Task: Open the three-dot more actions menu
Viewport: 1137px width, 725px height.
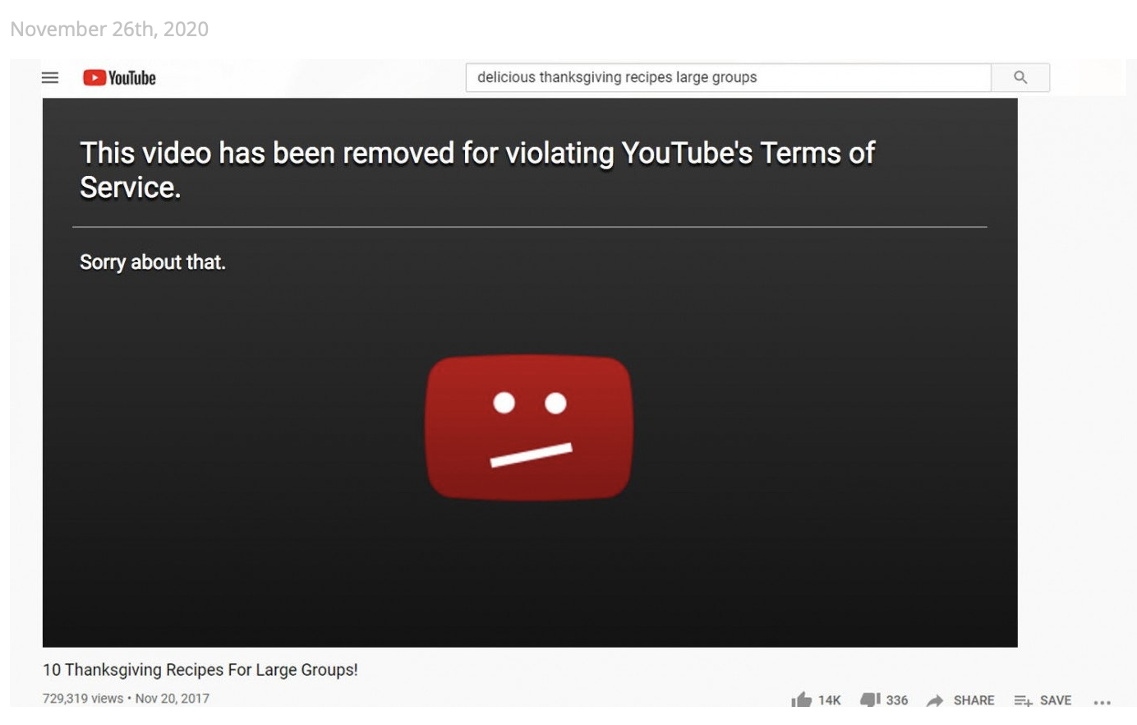Action: click(x=1102, y=702)
